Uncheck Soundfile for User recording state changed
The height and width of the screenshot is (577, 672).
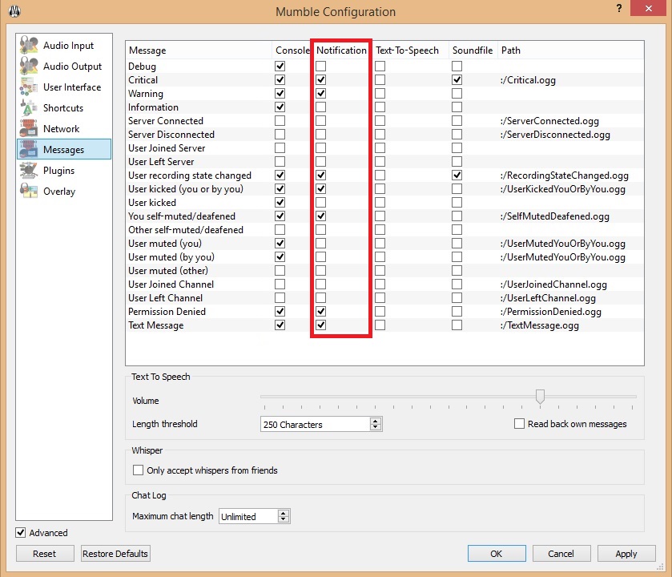coord(457,176)
